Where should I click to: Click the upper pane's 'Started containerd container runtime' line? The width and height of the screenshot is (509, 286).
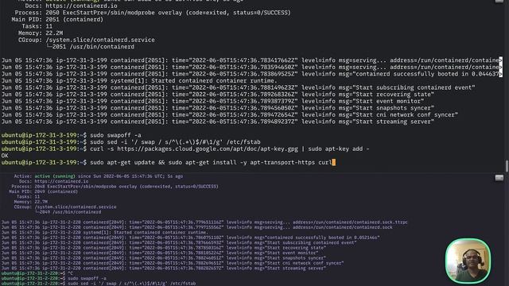pyautogui.click(x=140, y=81)
